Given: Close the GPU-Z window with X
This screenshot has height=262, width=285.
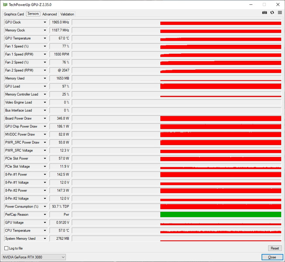Looking at the screenshot, I should click(278, 4).
